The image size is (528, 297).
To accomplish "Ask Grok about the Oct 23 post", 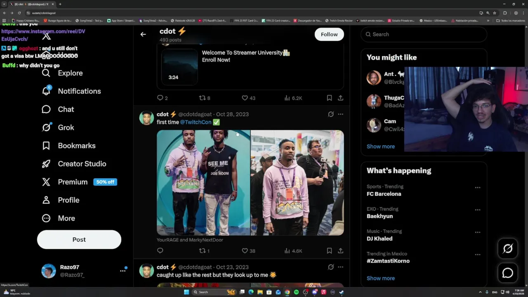I will click(x=330, y=267).
